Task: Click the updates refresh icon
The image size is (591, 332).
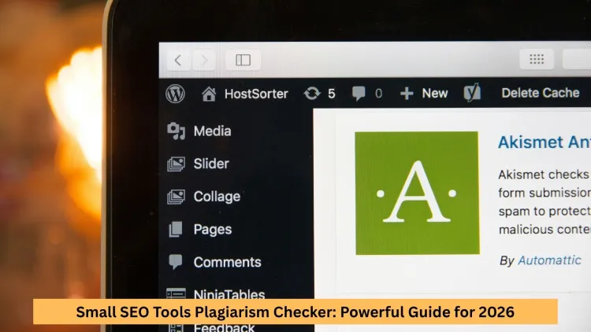Action: [x=312, y=94]
